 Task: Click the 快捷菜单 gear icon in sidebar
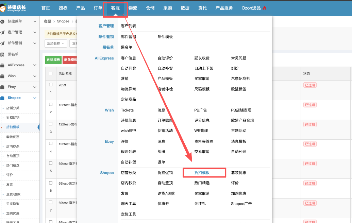pyautogui.click(x=2, y=21)
